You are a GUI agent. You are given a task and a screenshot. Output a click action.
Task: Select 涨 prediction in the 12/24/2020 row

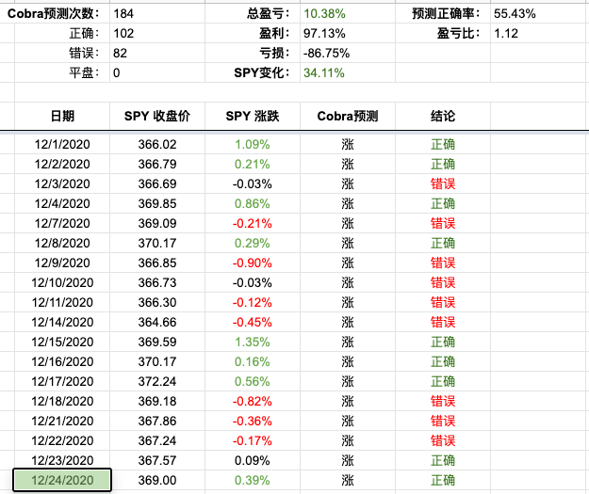click(x=348, y=480)
